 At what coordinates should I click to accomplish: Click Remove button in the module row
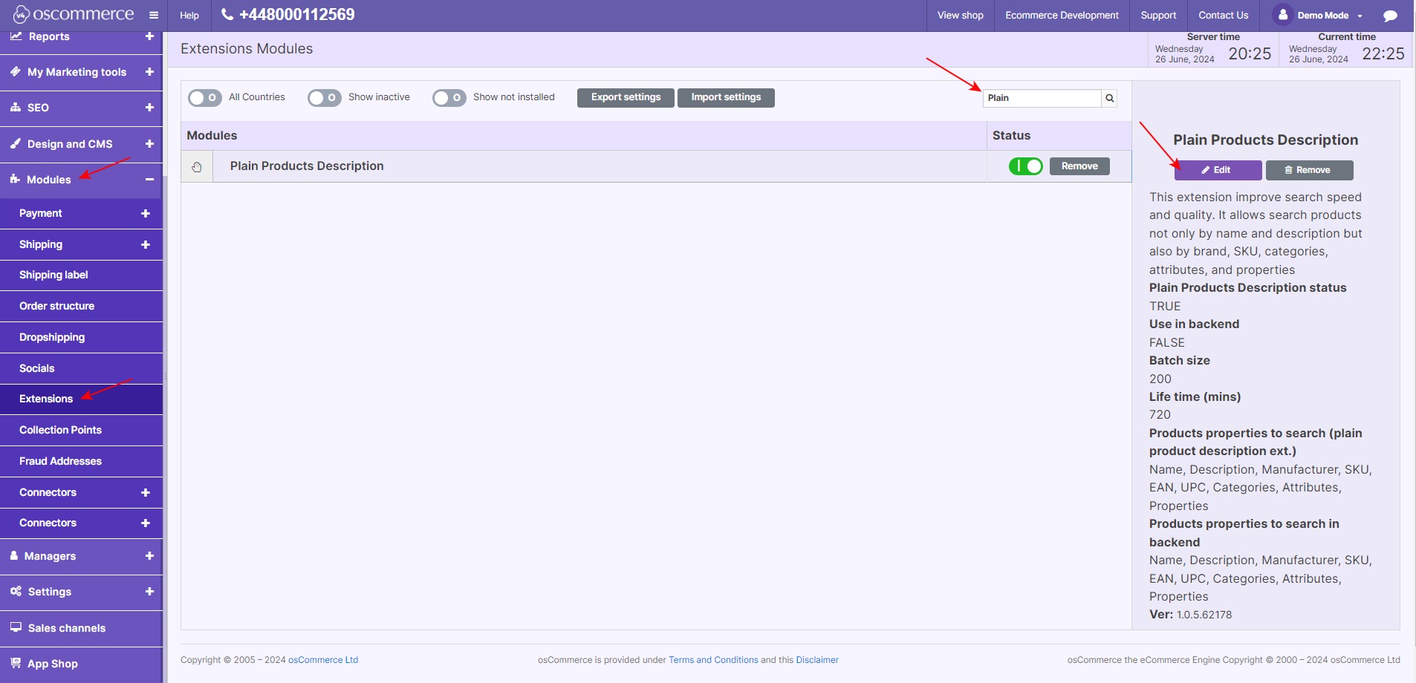(1079, 166)
